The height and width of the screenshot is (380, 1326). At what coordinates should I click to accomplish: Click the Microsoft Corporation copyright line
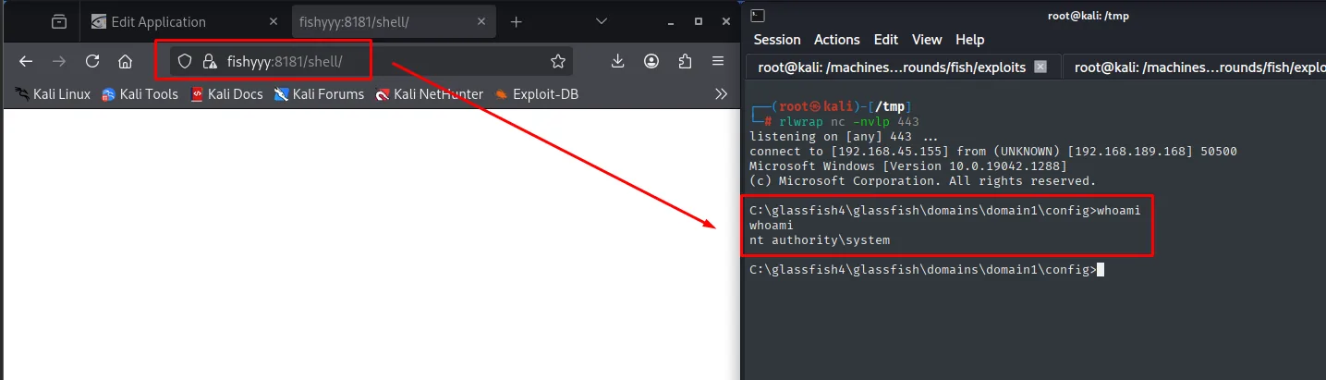point(923,181)
